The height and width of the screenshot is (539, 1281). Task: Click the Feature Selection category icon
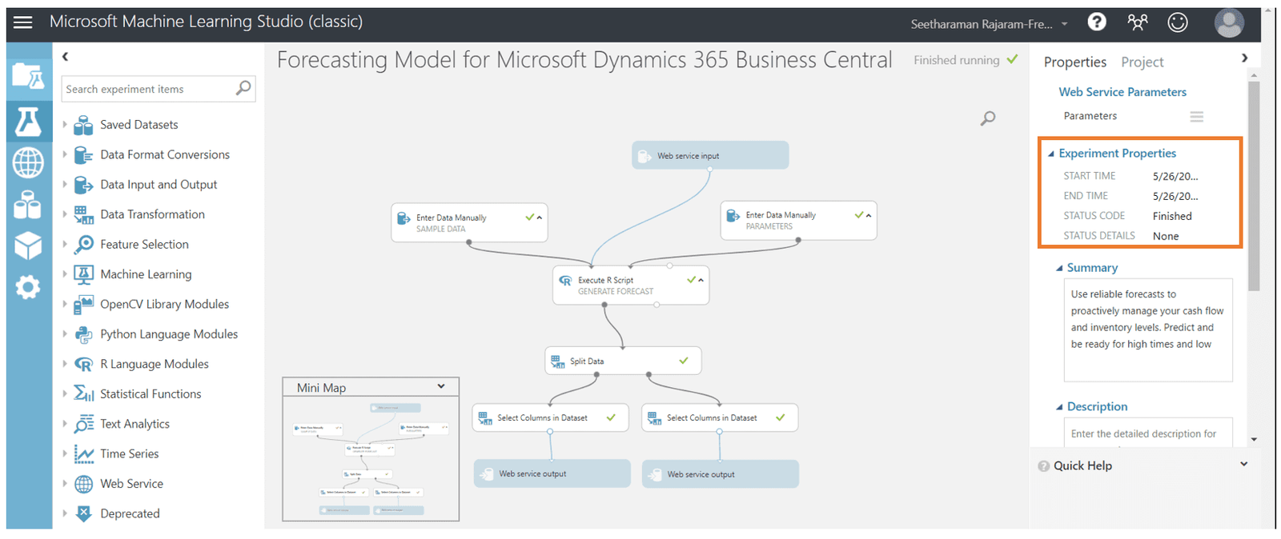coord(83,244)
